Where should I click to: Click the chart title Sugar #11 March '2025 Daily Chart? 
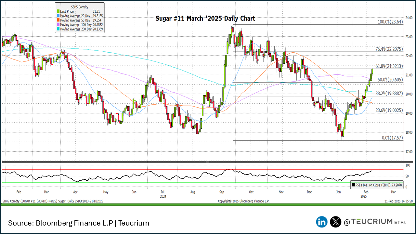click(205, 19)
